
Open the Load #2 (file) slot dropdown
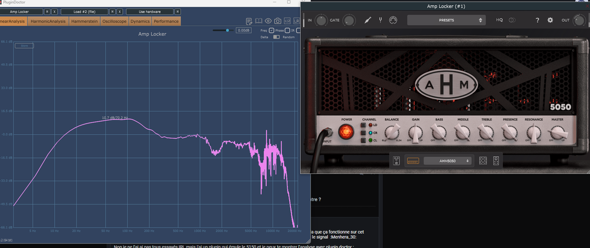coord(84,11)
